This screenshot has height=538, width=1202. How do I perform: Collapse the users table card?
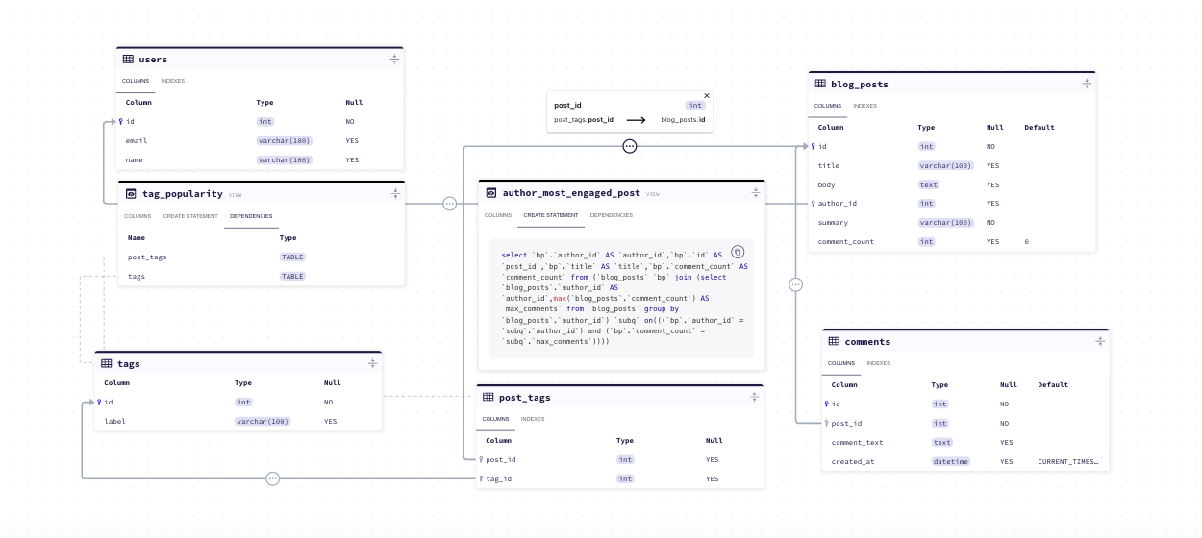(394, 60)
